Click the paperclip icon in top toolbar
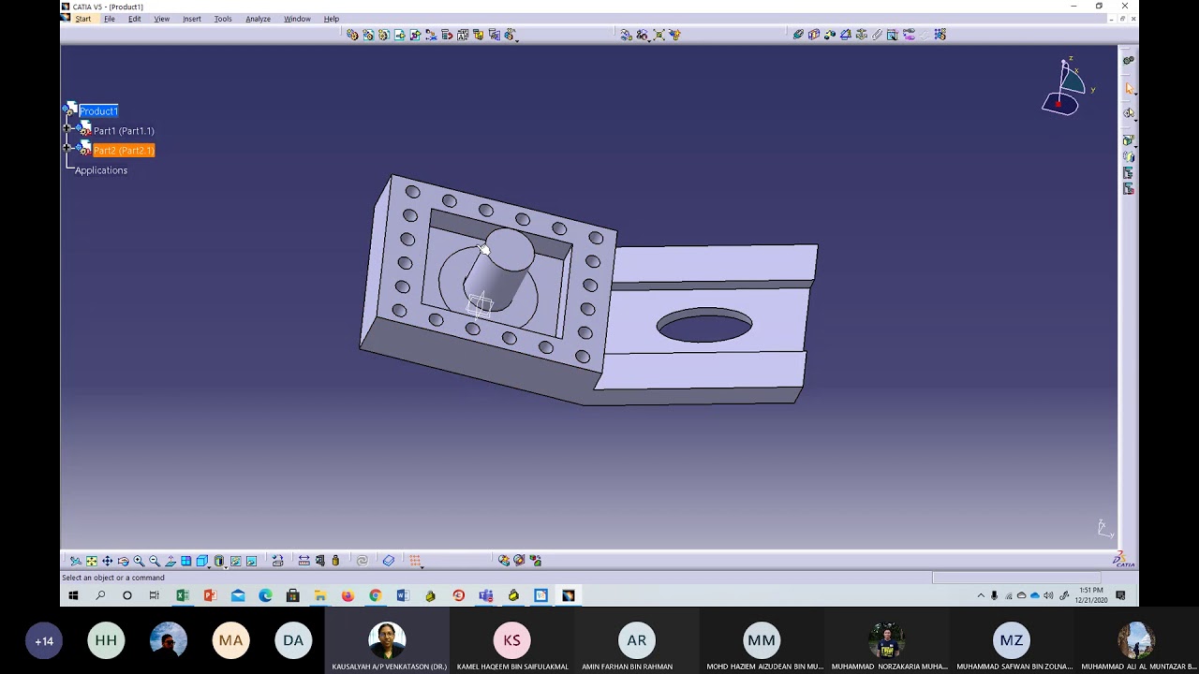Viewport: 1199px width, 674px height. coord(877,35)
